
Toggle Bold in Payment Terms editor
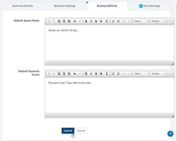86,74
